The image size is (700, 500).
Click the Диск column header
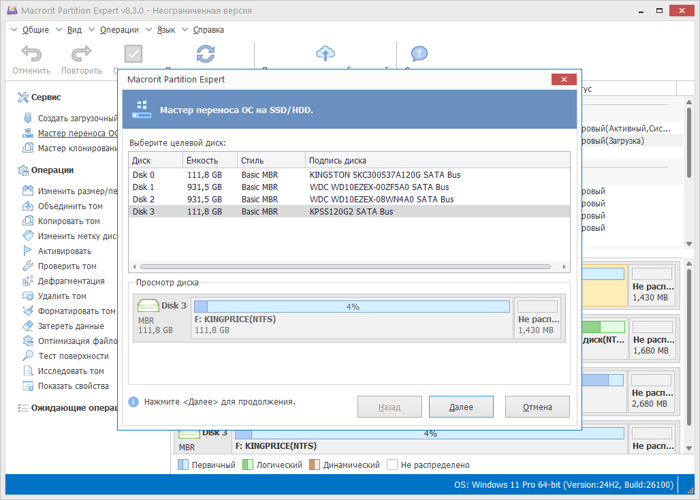pos(155,160)
